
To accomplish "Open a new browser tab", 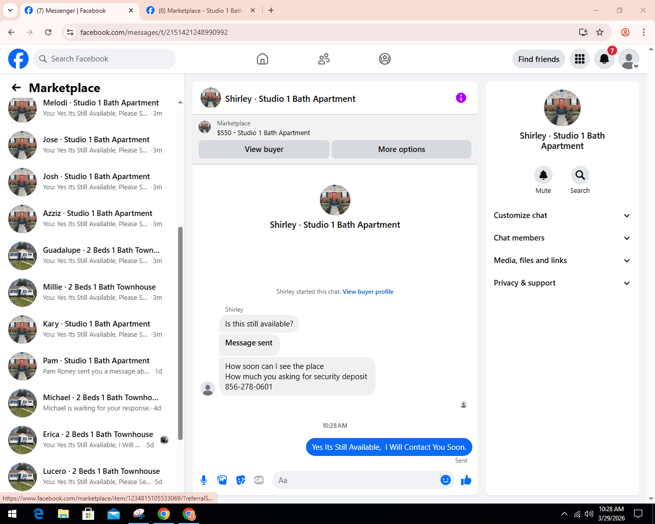I will coord(271,10).
